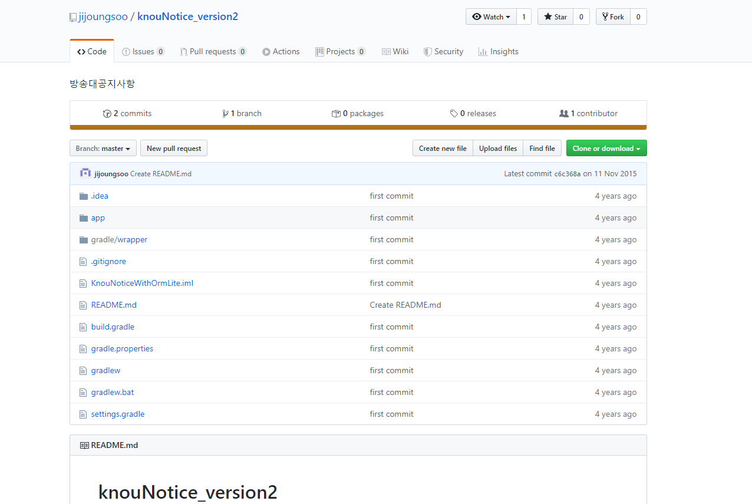Click jijoungsoo's avatar in commit bar
Viewport: 752px width, 504px height.
click(x=85, y=173)
